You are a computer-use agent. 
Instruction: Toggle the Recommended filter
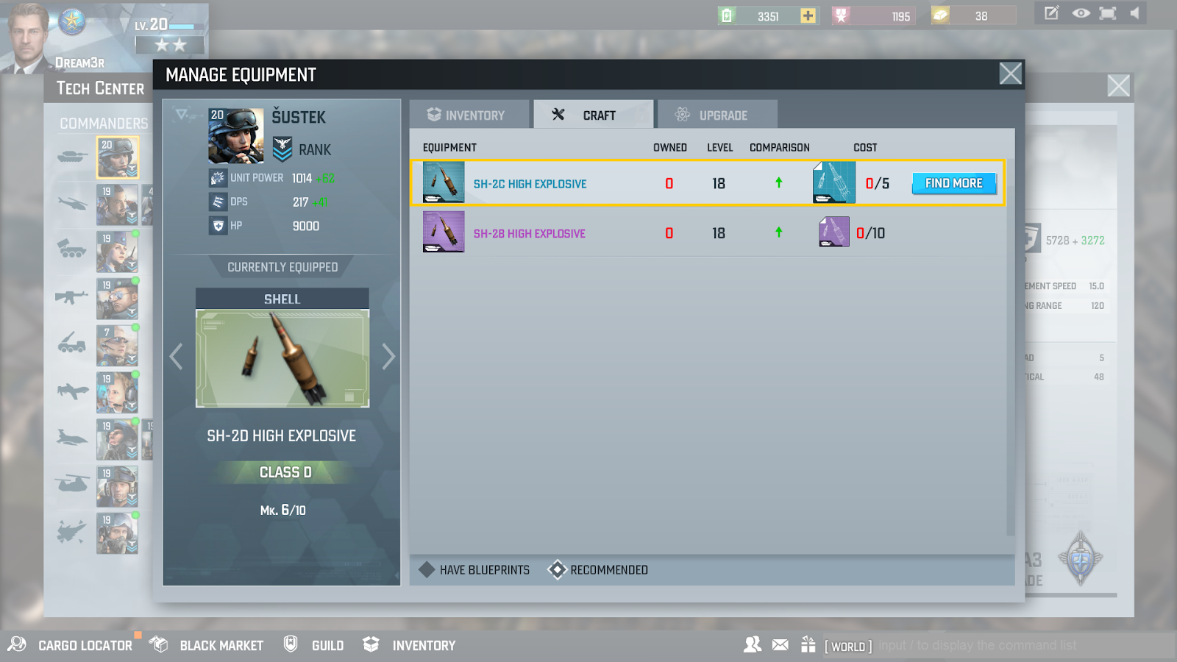pyautogui.click(x=598, y=569)
